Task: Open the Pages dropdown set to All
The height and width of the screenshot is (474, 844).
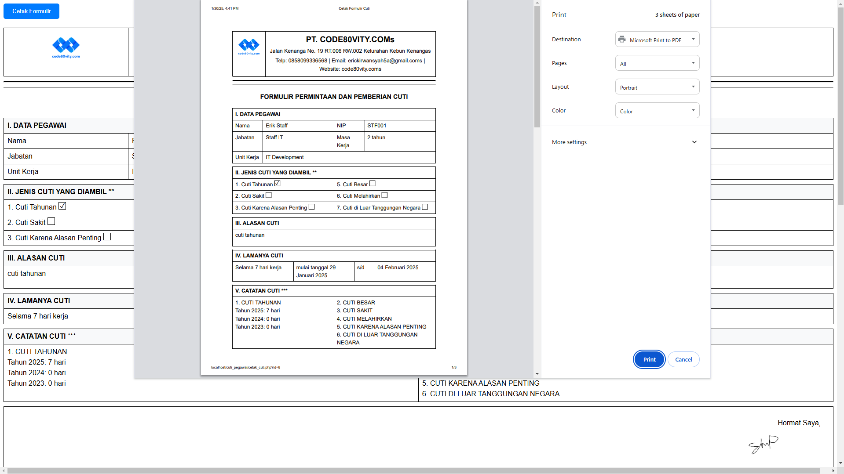Action: tap(657, 63)
